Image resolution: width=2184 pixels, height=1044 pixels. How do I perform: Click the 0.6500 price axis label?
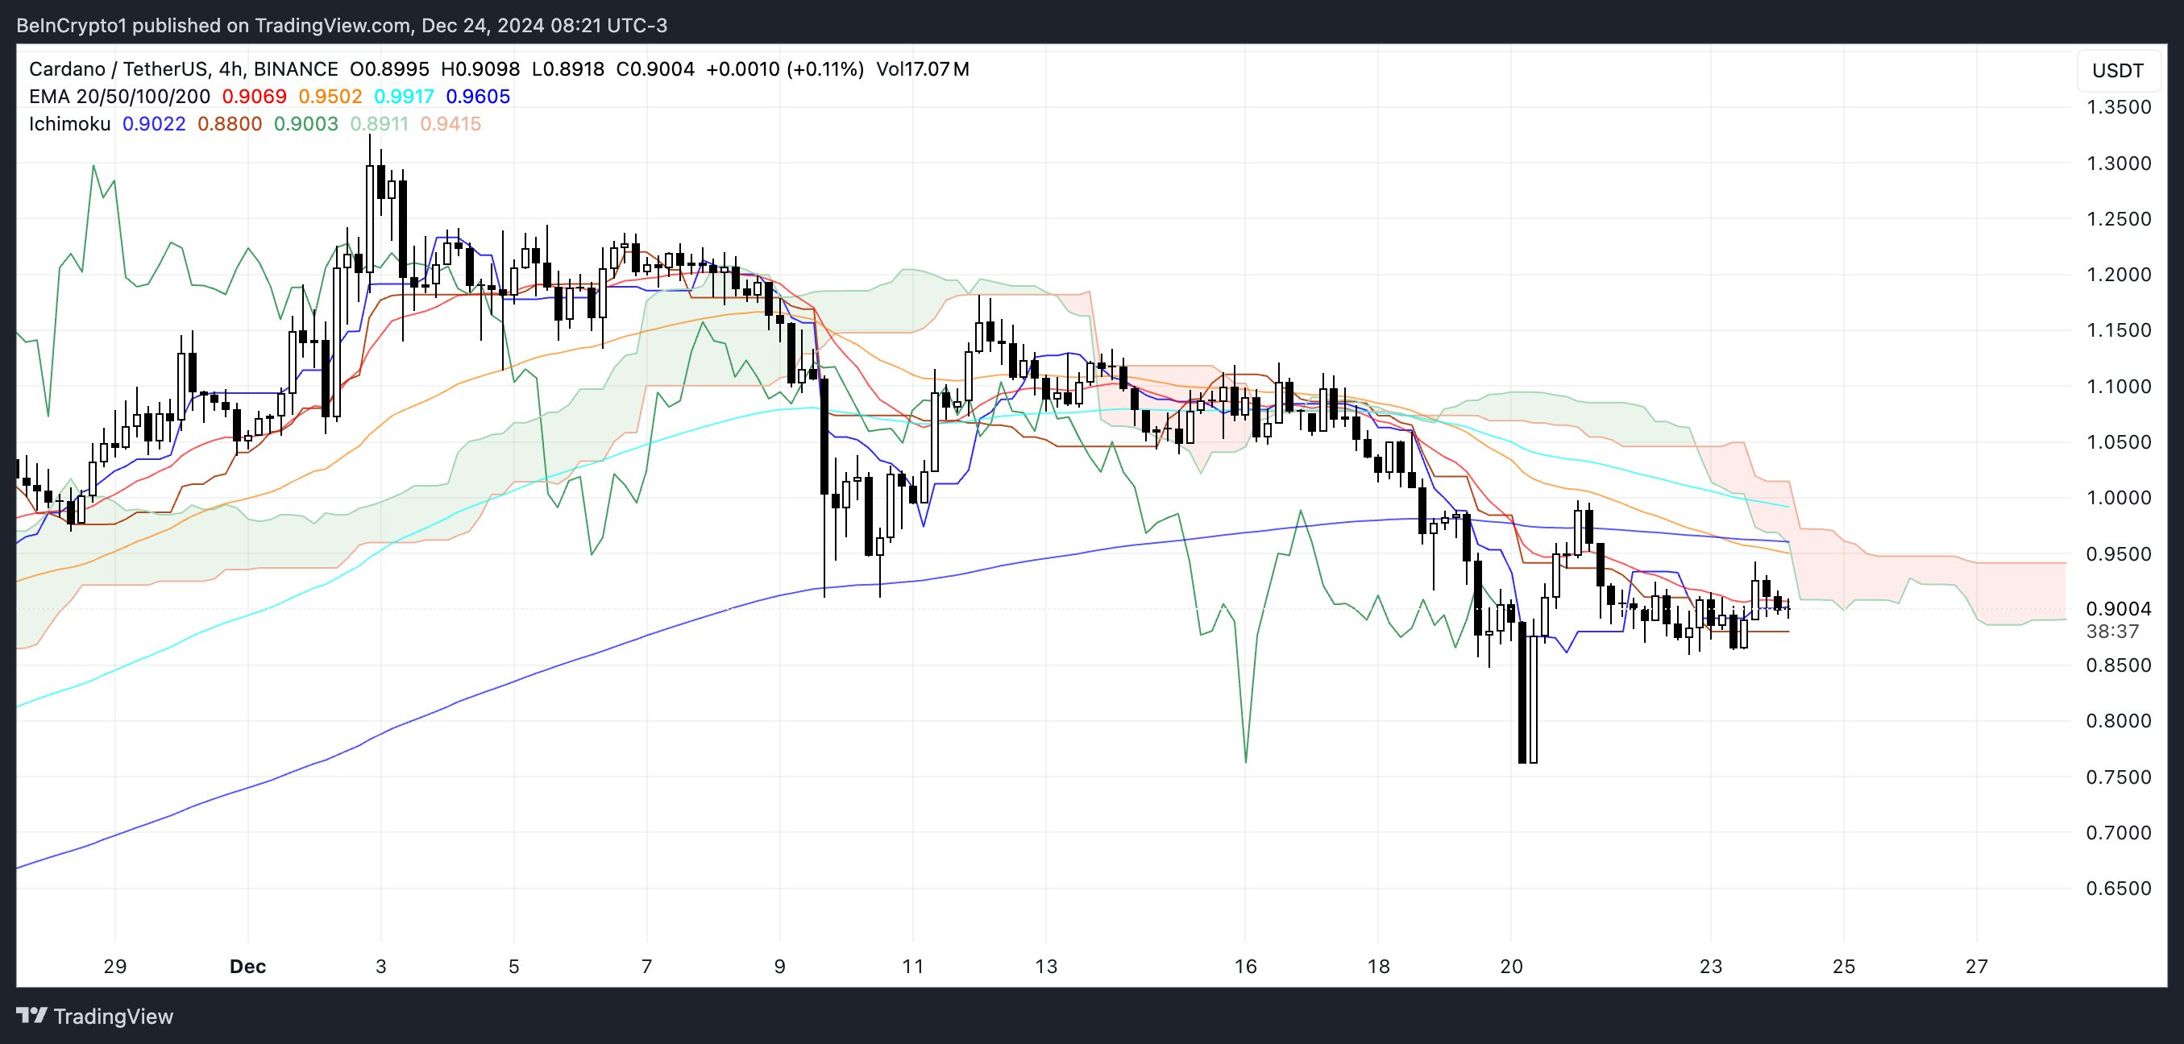coord(2118,888)
